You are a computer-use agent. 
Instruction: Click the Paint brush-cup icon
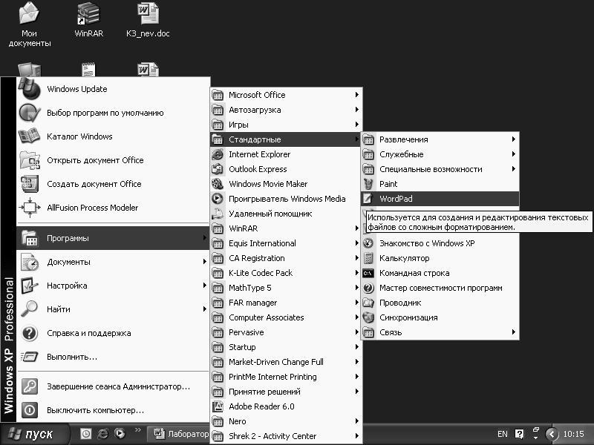pyautogui.click(x=368, y=184)
